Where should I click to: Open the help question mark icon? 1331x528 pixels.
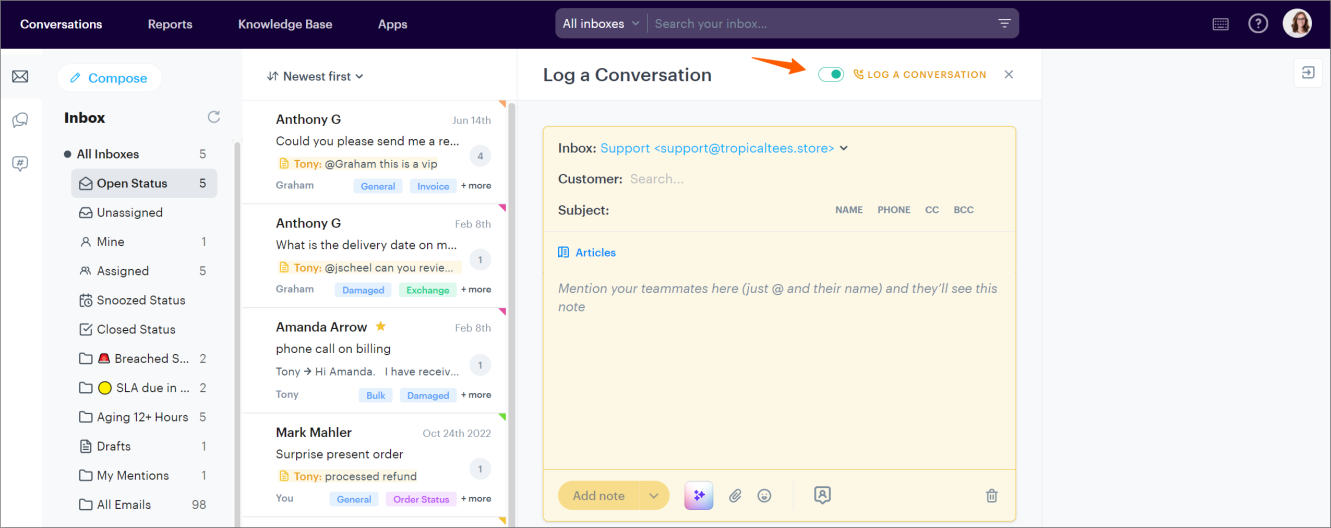point(1257,23)
